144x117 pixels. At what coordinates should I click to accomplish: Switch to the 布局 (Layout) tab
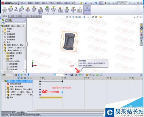point(12,16)
